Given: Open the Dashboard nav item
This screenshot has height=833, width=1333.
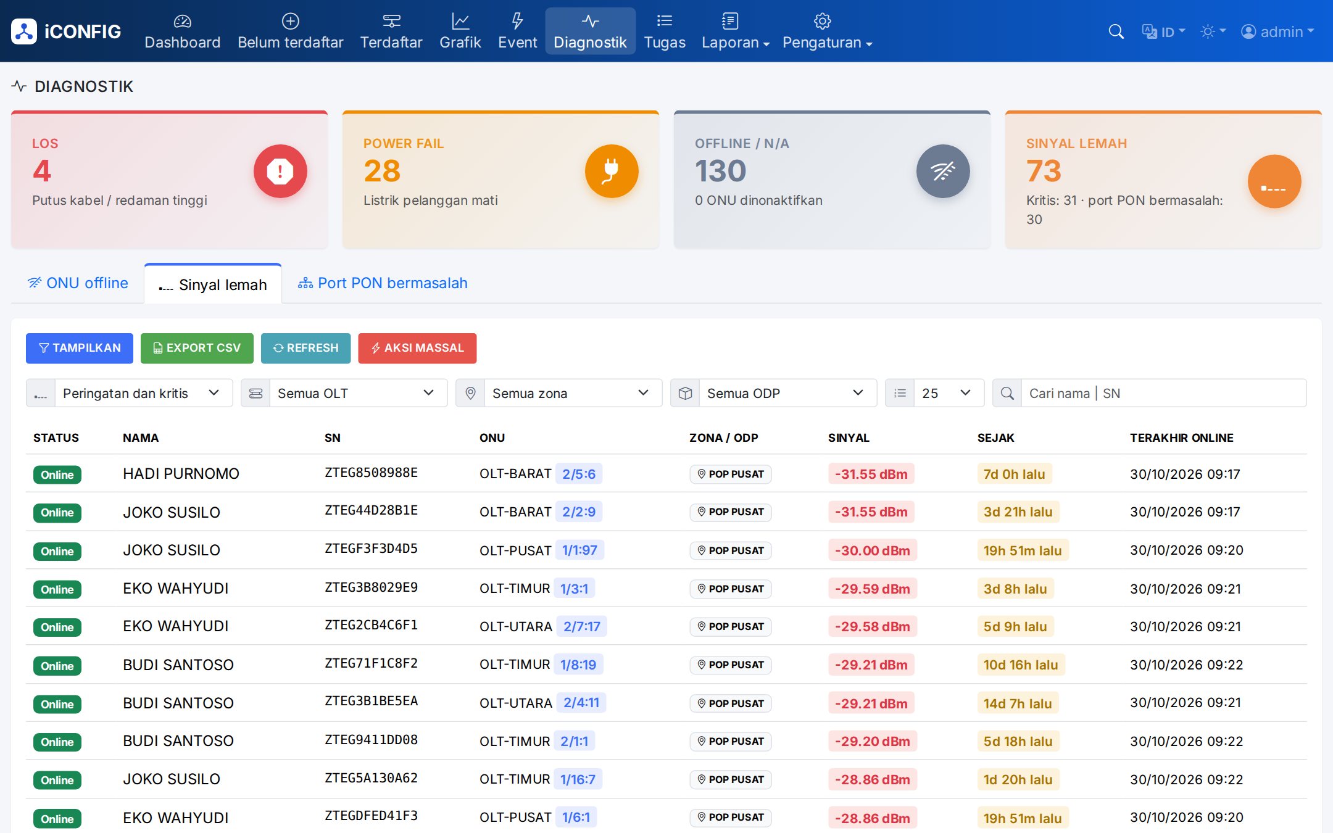Looking at the screenshot, I should [182, 31].
